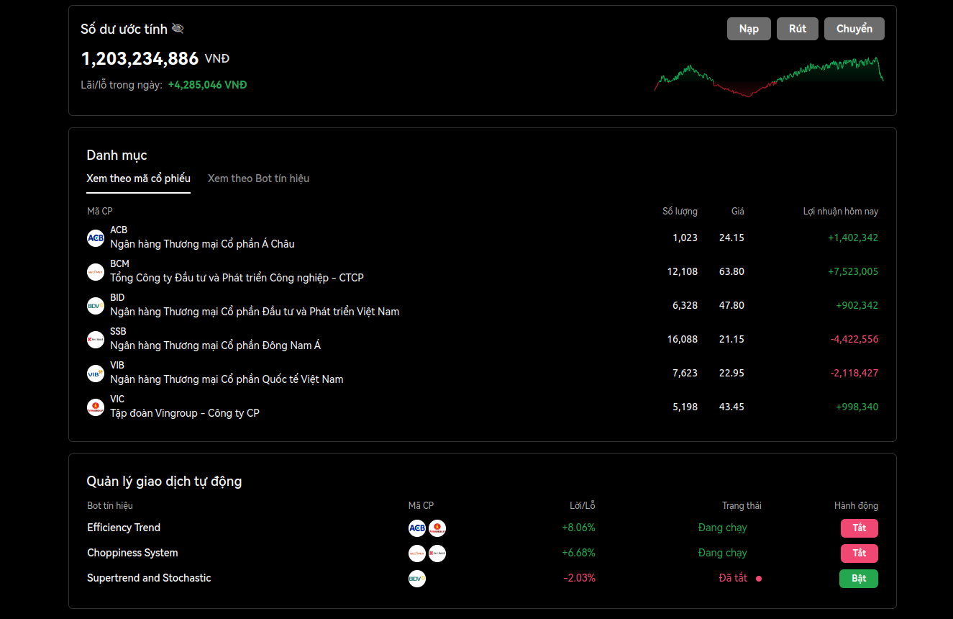Click Mã CP header in Danh mục table

pyautogui.click(x=100, y=212)
